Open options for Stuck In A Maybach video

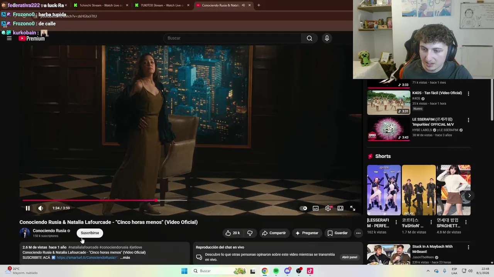pyautogui.click(x=469, y=247)
